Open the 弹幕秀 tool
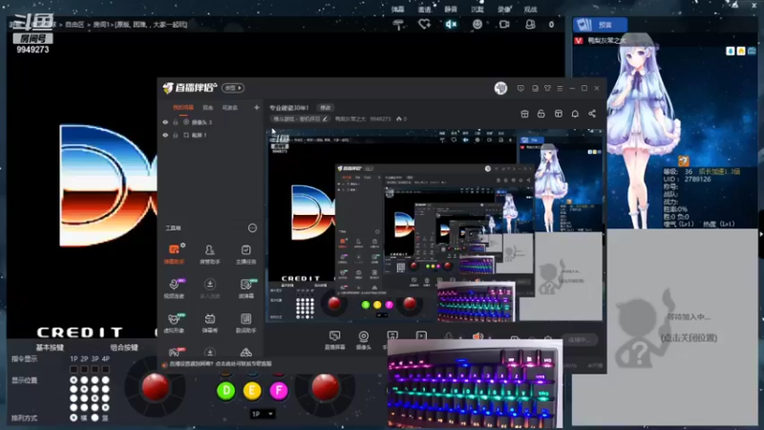The width and height of the screenshot is (764, 430). 209,323
